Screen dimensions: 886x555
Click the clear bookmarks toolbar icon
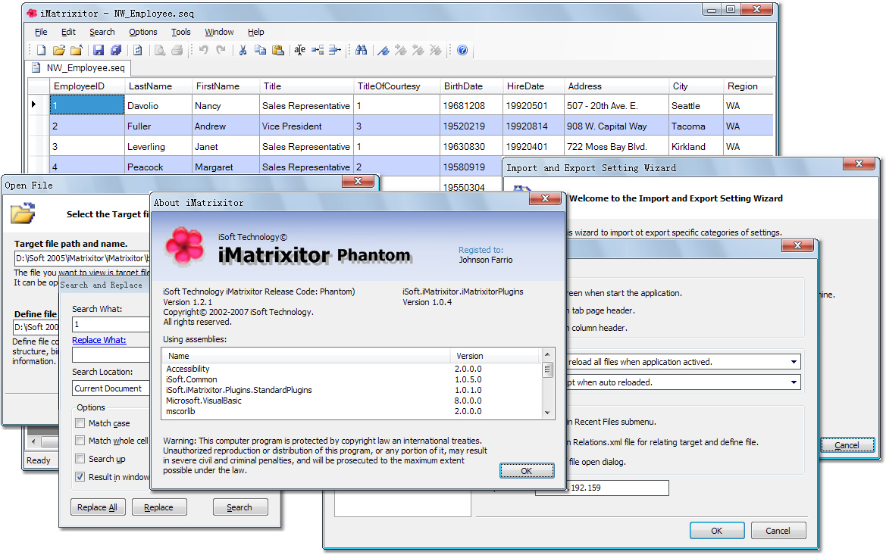[x=436, y=50]
